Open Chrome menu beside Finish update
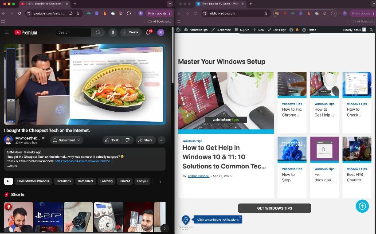The width and height of the screenshot is (376, 234). point(169,13)
